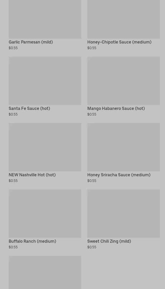Select Honey Sriracha Sauce (medium) title
This screenshot has width=165, height=289.
tap(119, 175)
